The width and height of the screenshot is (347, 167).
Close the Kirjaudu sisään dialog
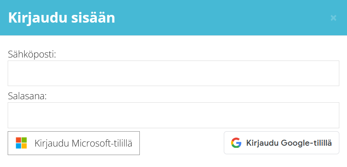(x=333, y=18)
